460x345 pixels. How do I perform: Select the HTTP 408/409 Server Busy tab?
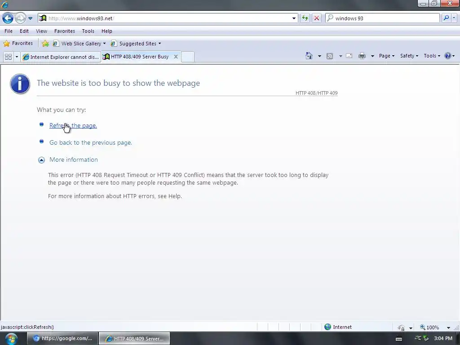137,57
